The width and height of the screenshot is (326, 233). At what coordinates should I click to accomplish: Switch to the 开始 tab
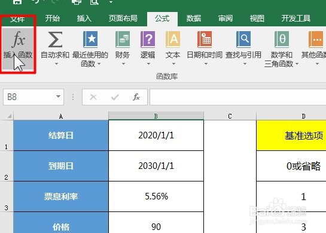click(53, 19)
